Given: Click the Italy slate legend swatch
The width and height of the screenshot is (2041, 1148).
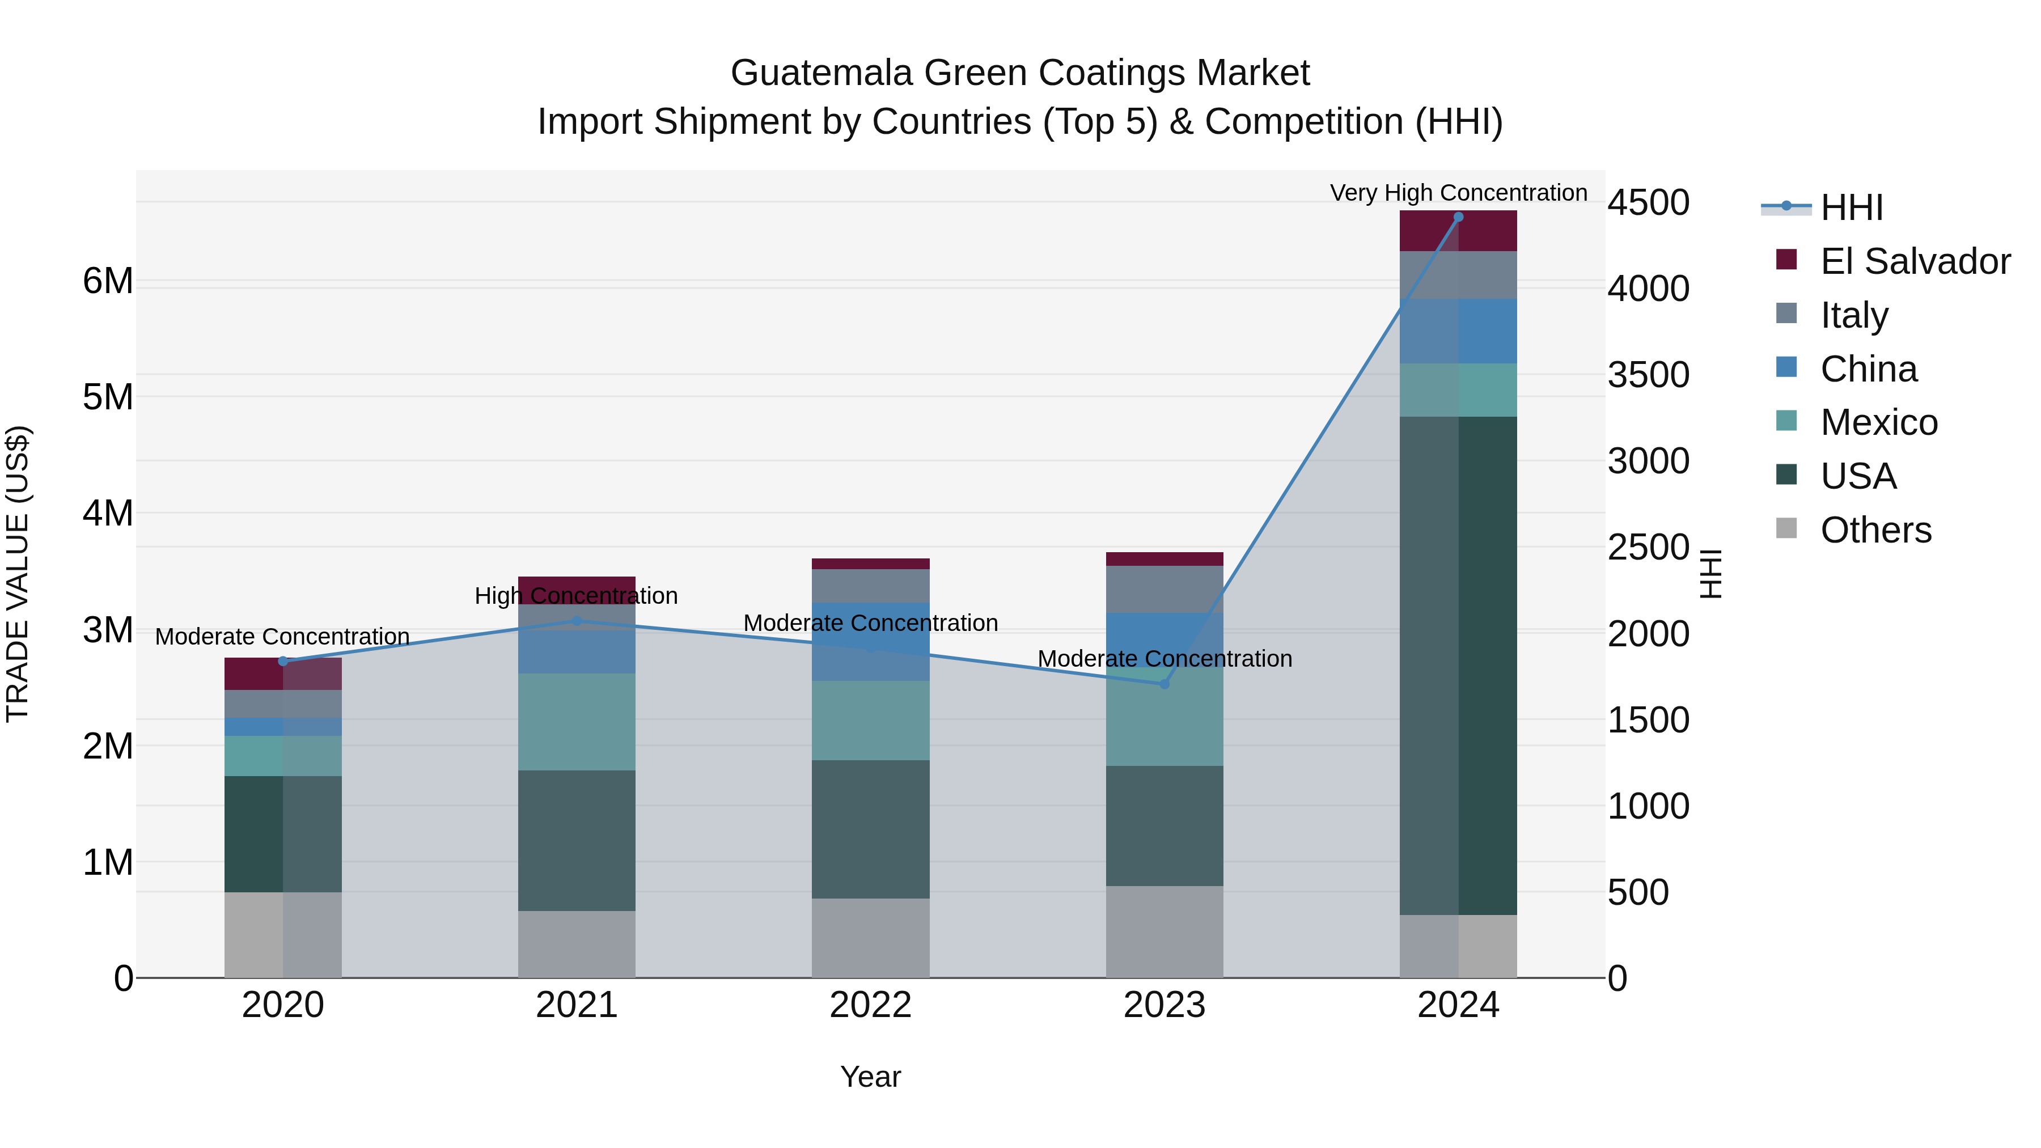Looking at the screenshot, I should [x=1786, y=313].
